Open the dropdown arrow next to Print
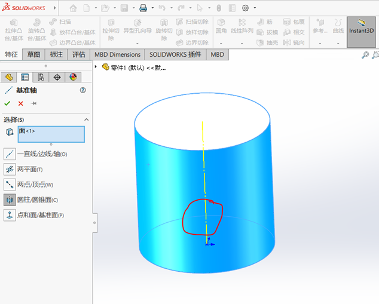 (x=152, y=8)
